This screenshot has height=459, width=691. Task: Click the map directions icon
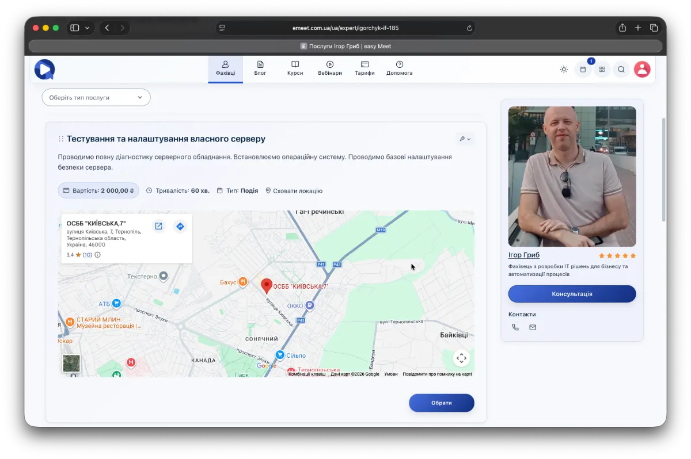point(180,227)
